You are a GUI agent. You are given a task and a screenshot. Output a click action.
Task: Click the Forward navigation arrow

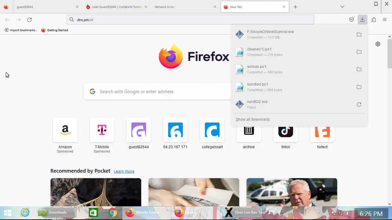click(18, 20)
